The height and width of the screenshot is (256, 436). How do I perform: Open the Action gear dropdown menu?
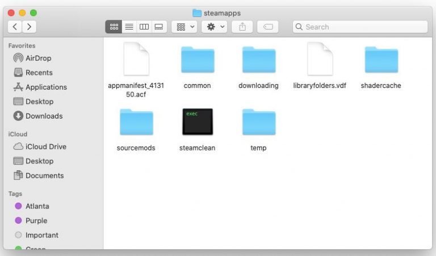coord(214,27)
